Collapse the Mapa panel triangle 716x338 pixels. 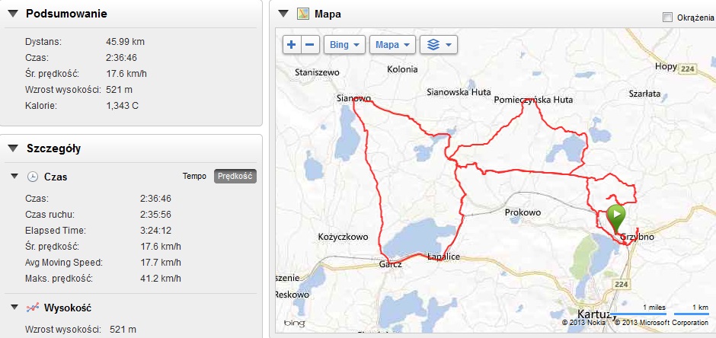coord(283,14)
